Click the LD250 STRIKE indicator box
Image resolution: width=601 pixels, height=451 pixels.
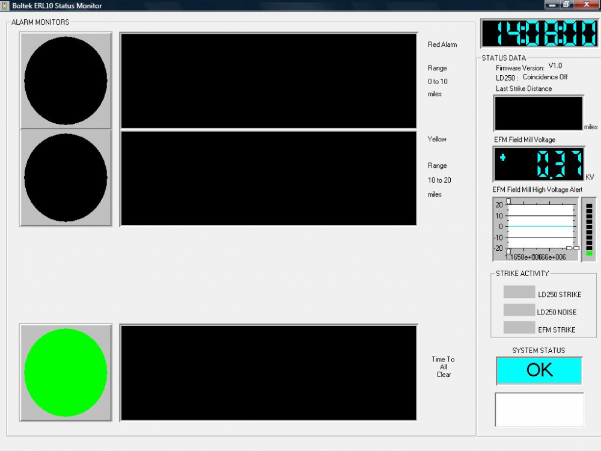519,292
